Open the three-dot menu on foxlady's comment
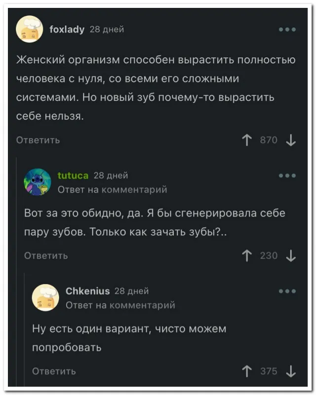316x395 pixels. (x=287, y=30)
